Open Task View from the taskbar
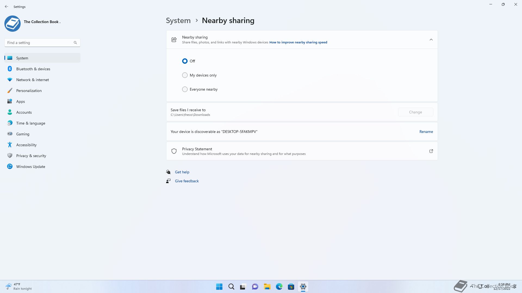 [x=243, y=286]
